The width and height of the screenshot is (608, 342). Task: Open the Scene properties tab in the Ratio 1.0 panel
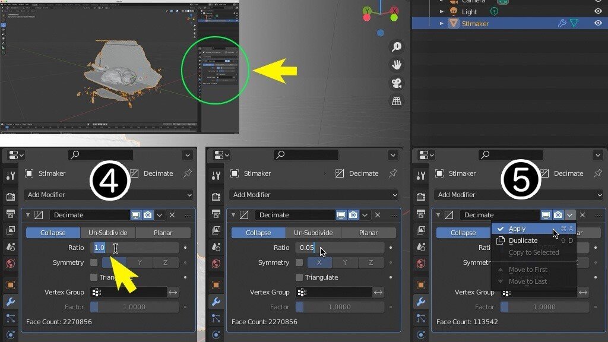[x=11, y=247]
